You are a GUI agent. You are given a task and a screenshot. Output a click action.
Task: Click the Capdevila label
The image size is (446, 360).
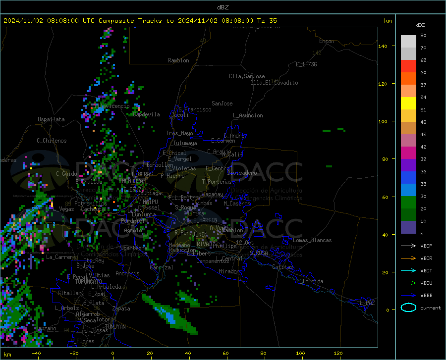(x=146, y=114)
